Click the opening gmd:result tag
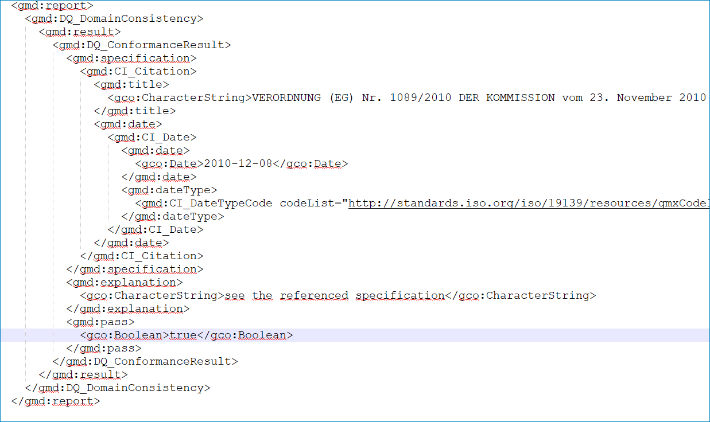The image size is (710, 422). [x=79, y=32]
